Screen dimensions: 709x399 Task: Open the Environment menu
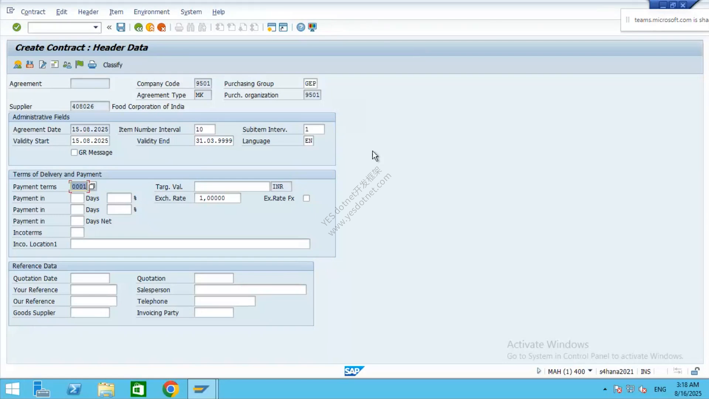(x=151, y=12)
